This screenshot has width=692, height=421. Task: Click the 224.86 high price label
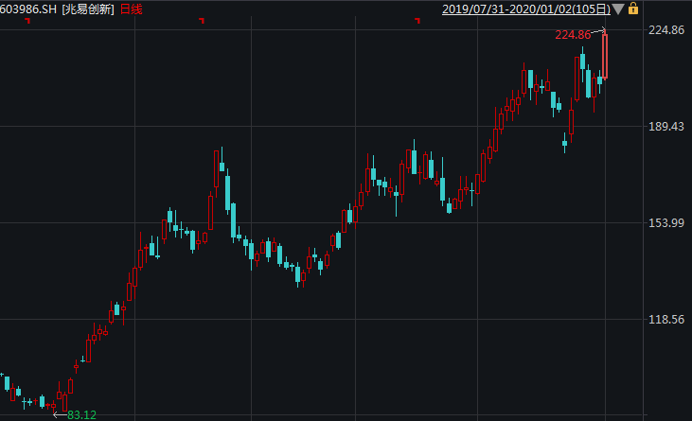pyautogui.click(x=573, y=35)
